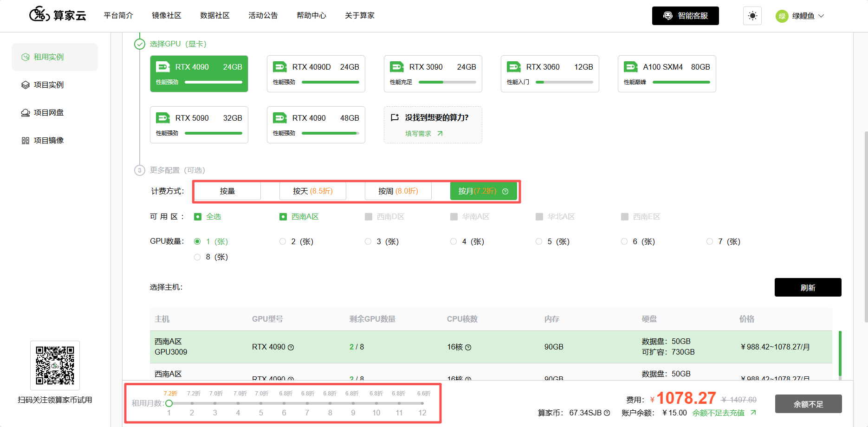Open 镜像社区 in top navigation
The image size is (868, 427).
point(167,16)
